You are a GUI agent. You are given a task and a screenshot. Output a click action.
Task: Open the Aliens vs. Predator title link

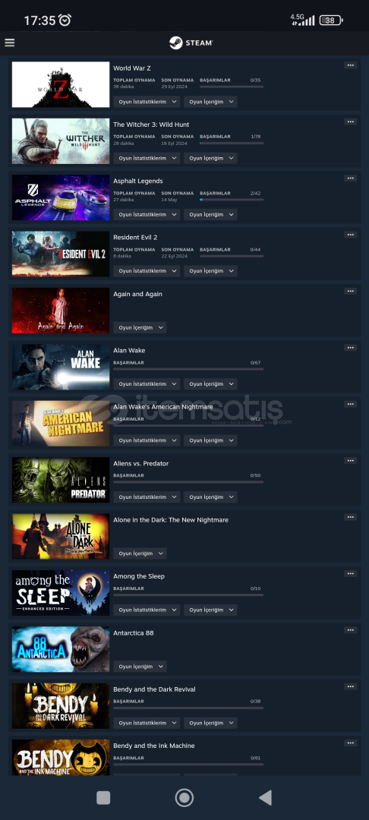141,463
